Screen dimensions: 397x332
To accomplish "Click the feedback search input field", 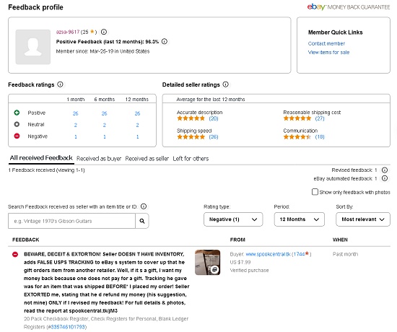I will pos(72,221).
